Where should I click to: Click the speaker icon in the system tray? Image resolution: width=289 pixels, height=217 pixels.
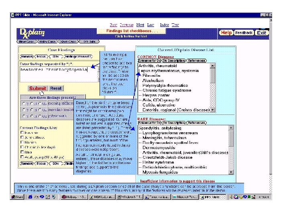(231, 197)
